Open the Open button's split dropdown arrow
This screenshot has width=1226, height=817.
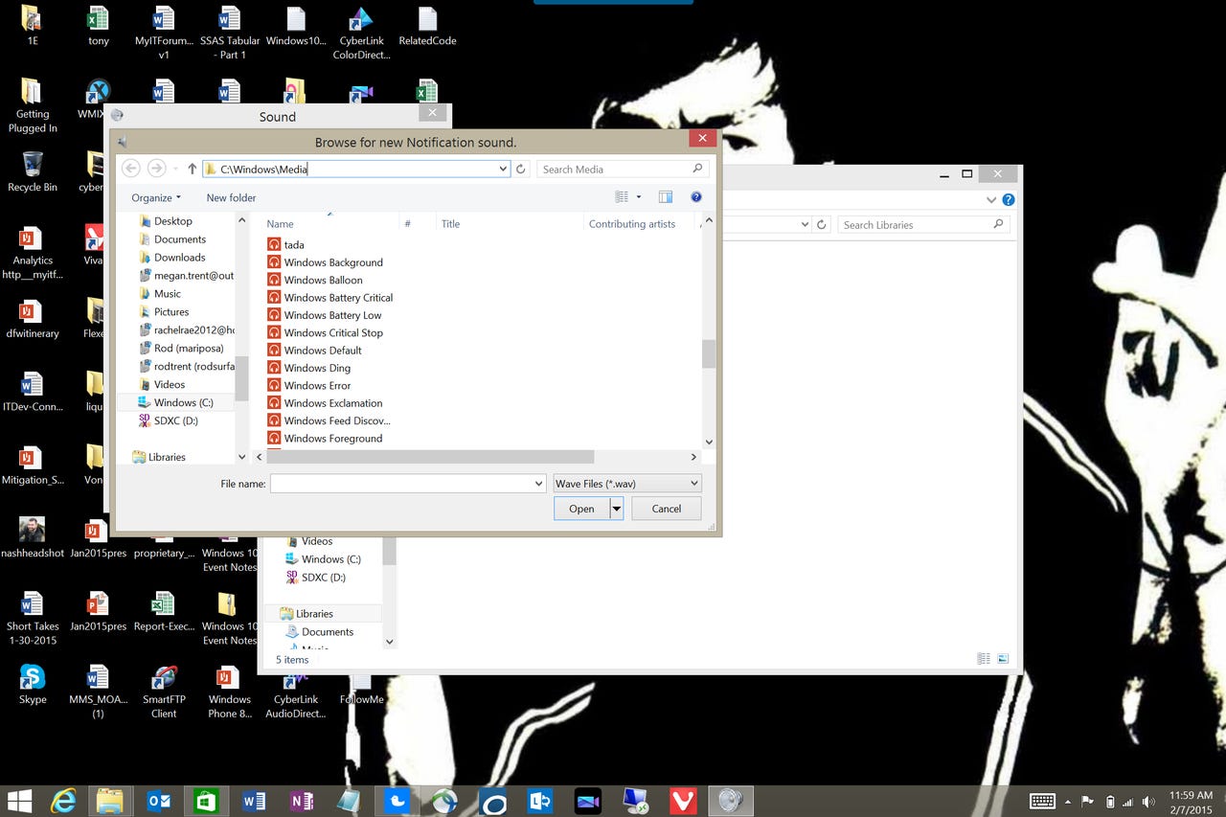pyautogui.click(x=616, y=509)
